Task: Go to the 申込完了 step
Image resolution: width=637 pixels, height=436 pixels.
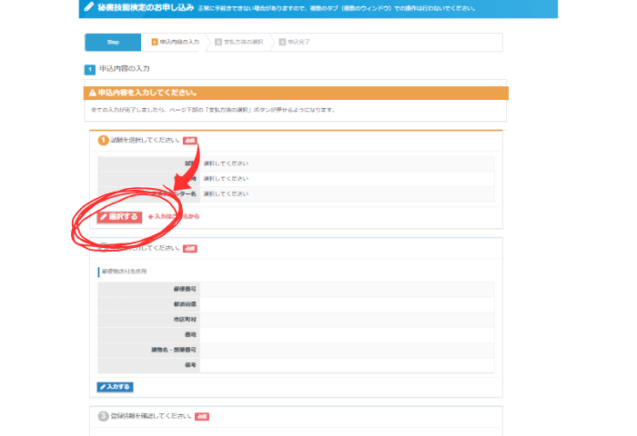Action: click(x=297, y=43)
